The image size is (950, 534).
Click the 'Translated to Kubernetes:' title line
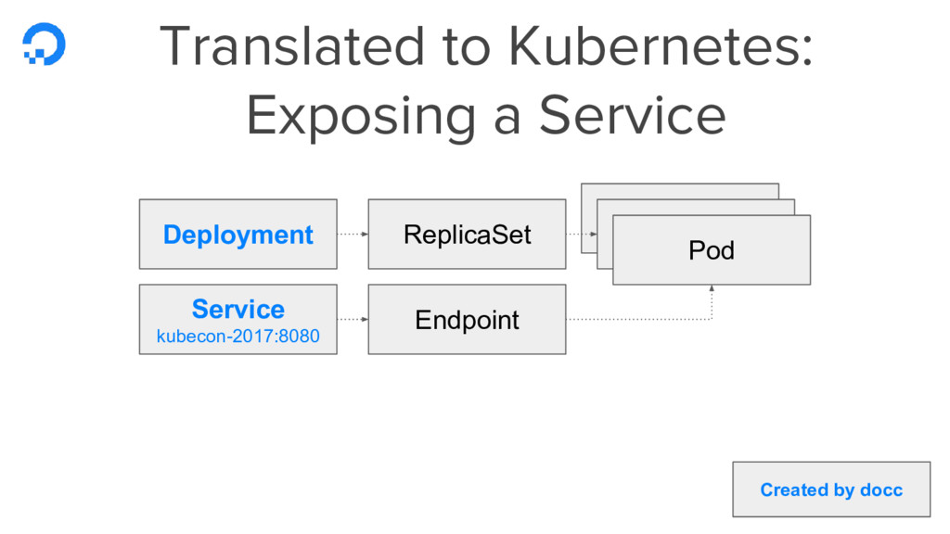tap(486, 45)
